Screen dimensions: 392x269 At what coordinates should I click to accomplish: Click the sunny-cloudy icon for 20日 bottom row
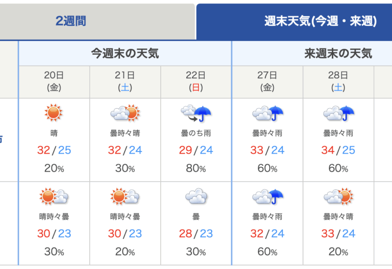tap(54, 197)
